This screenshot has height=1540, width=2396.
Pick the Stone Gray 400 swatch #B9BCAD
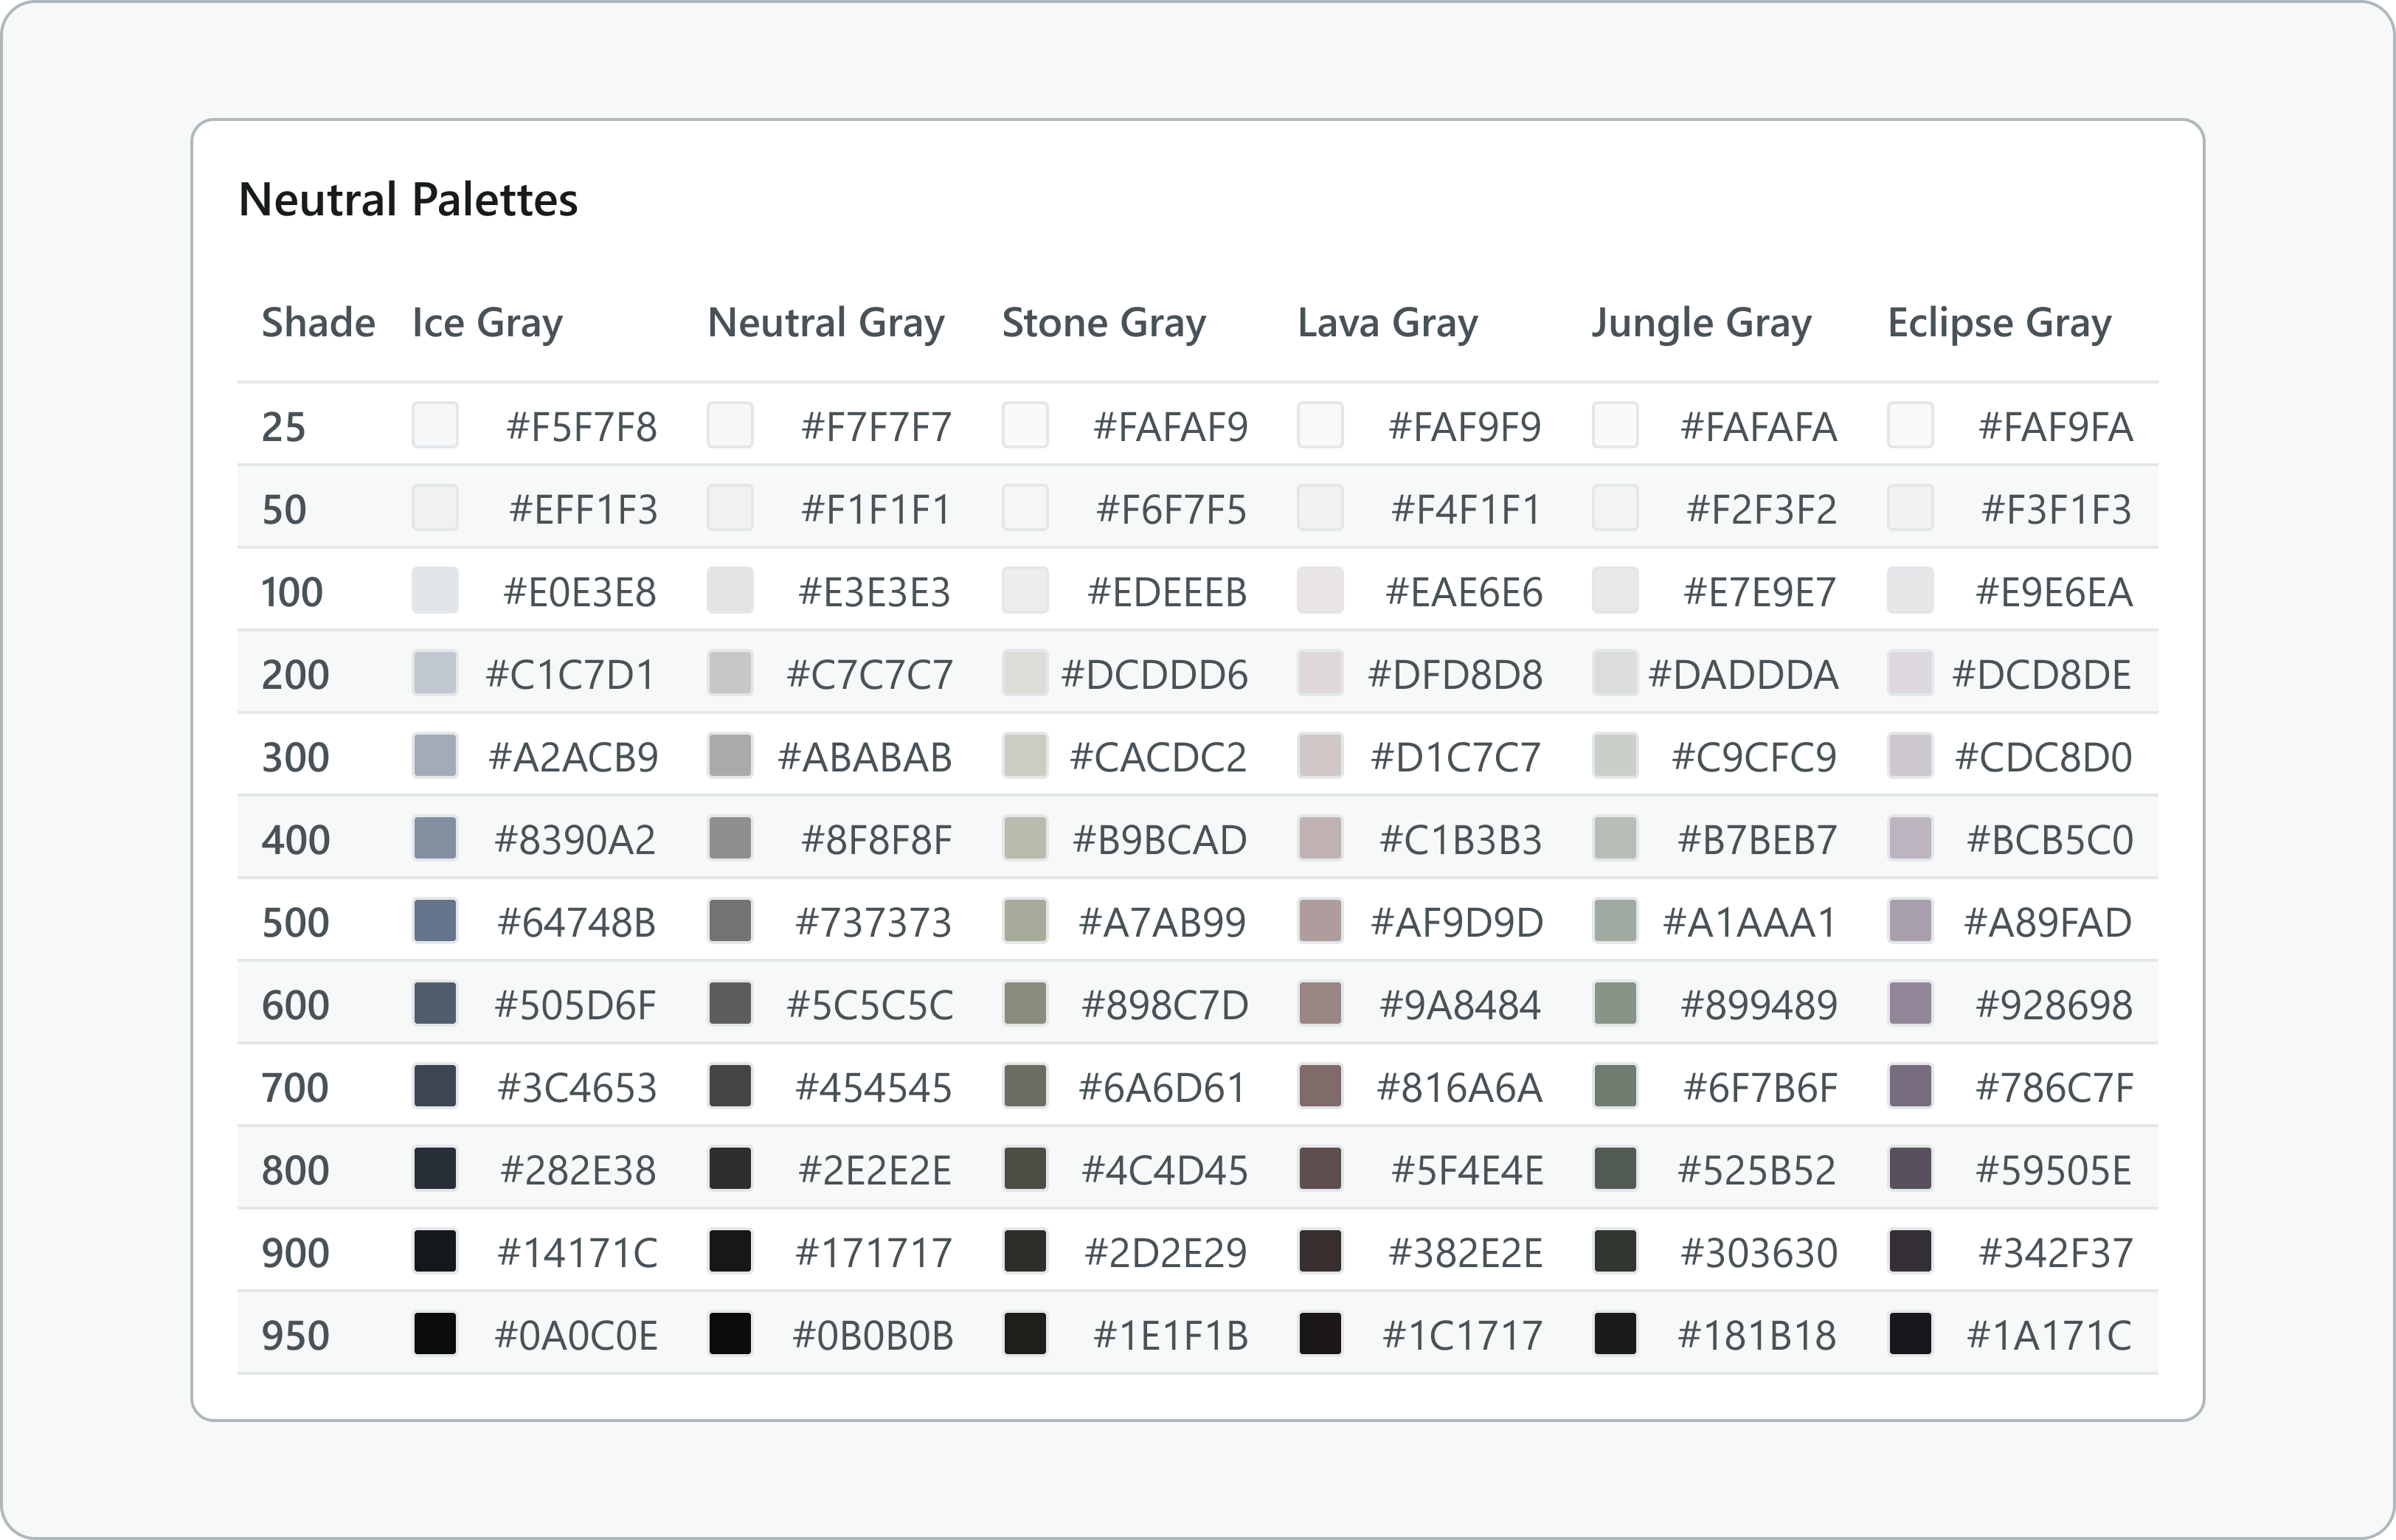coord(1025,838)
